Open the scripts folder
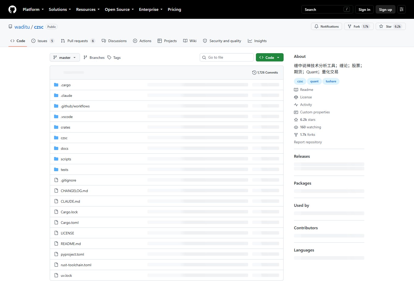 (66, 159)
